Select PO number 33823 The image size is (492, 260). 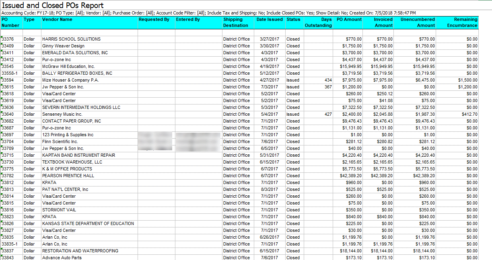coord(8,217)
